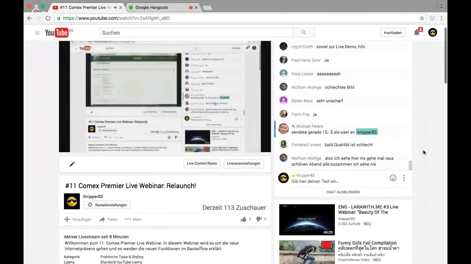Open the Live Control Room

point(202,164)
